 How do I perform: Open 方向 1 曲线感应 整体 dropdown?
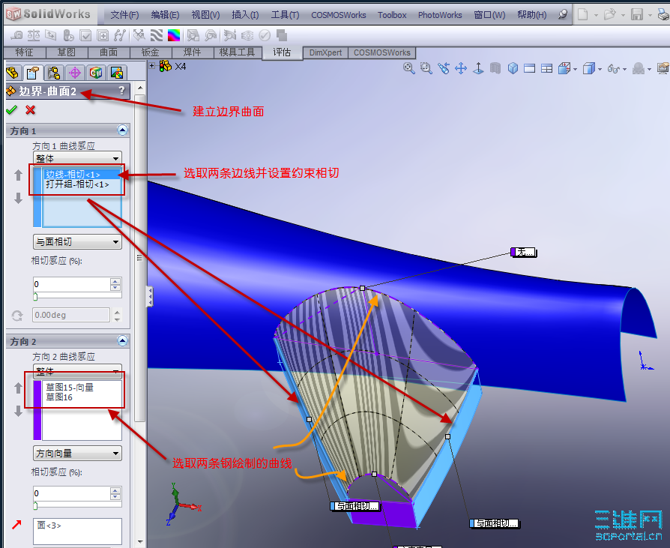pos(77,158)
